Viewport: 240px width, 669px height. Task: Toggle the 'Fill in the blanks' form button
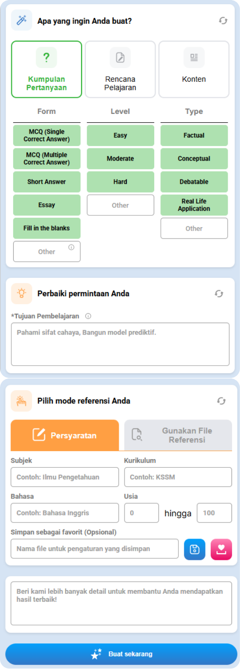point(47,228)
